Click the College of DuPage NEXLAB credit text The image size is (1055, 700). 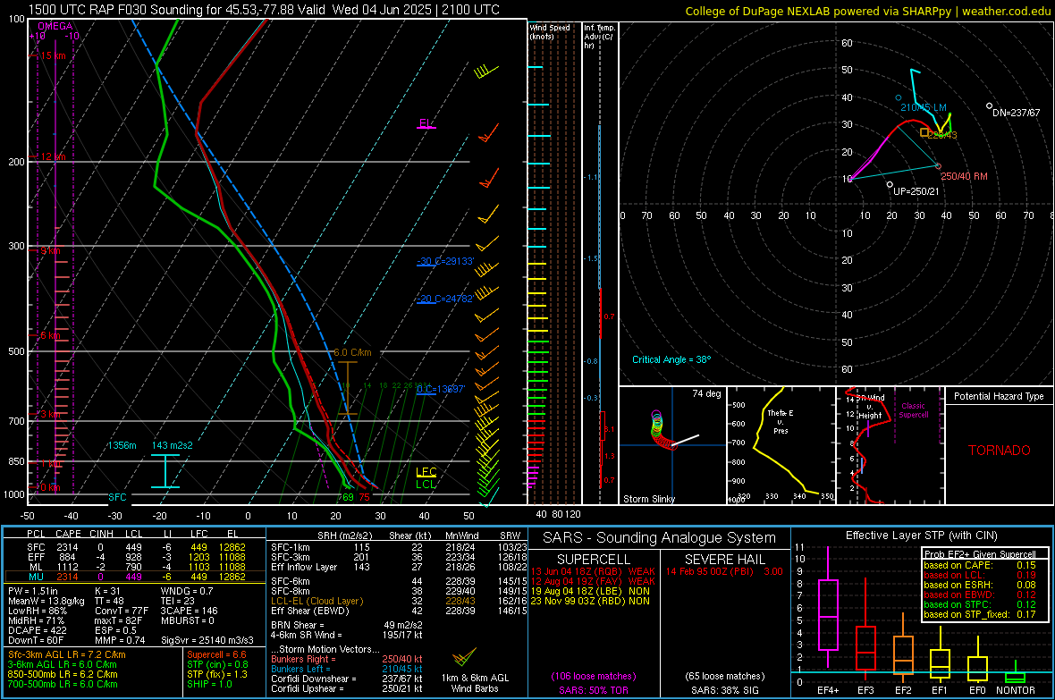click(867, 11)
